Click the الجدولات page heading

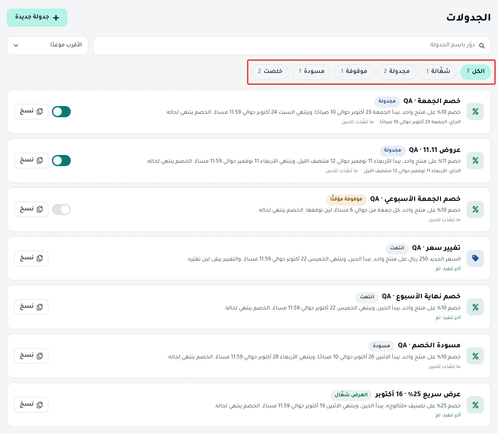(x=468, y=17)
